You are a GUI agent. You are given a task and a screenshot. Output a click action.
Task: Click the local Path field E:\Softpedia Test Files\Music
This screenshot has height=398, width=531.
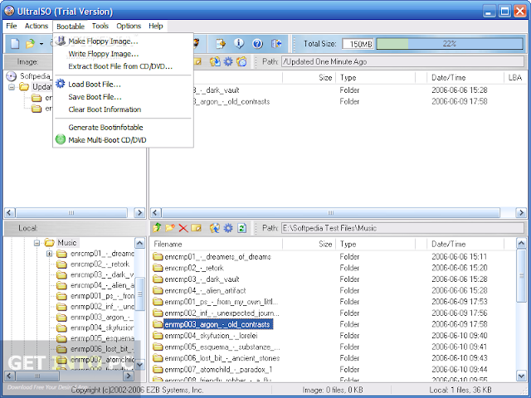(402, 228)
